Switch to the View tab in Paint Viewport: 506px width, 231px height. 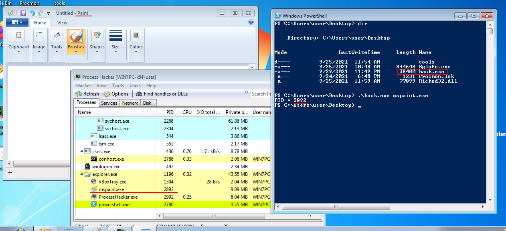62,23
